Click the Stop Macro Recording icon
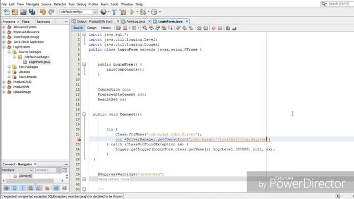 [x=220, y=28]
